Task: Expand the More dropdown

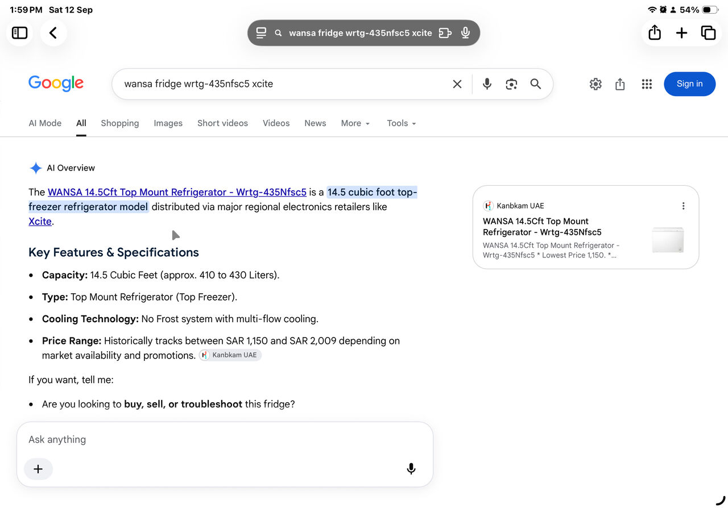Action: coord(355,123)
